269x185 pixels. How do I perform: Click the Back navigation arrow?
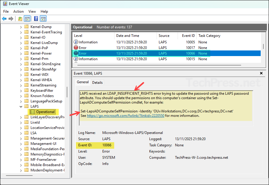tap(4, 19)
